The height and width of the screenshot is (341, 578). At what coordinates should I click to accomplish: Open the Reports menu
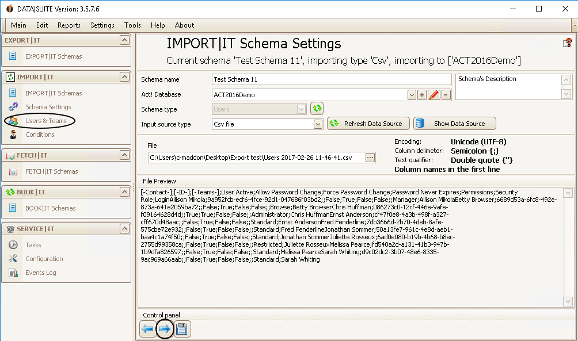[69, 25]
